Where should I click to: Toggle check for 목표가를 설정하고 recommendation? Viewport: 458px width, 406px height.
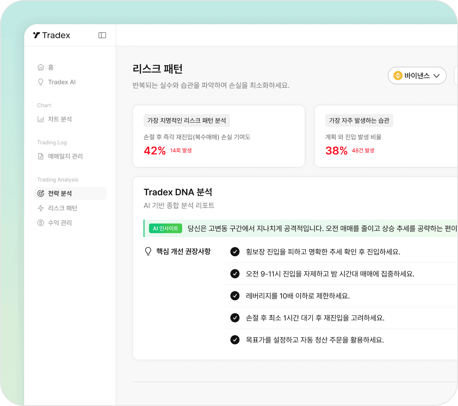click(x=235, y=340)
